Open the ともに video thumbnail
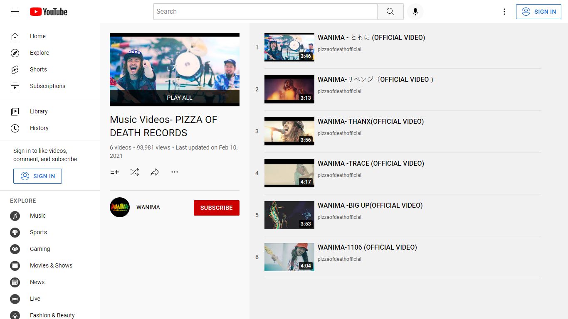568x319 pixels. (289, 47)
